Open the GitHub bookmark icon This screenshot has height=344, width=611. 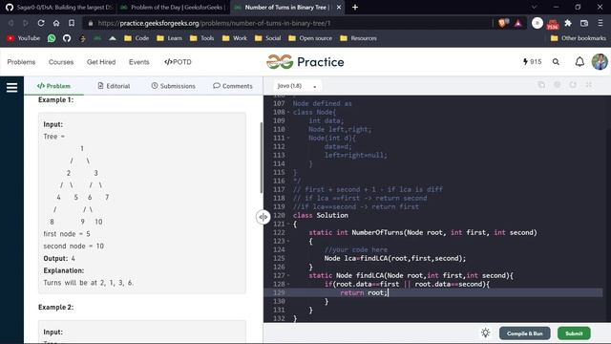tap(67, 38)
